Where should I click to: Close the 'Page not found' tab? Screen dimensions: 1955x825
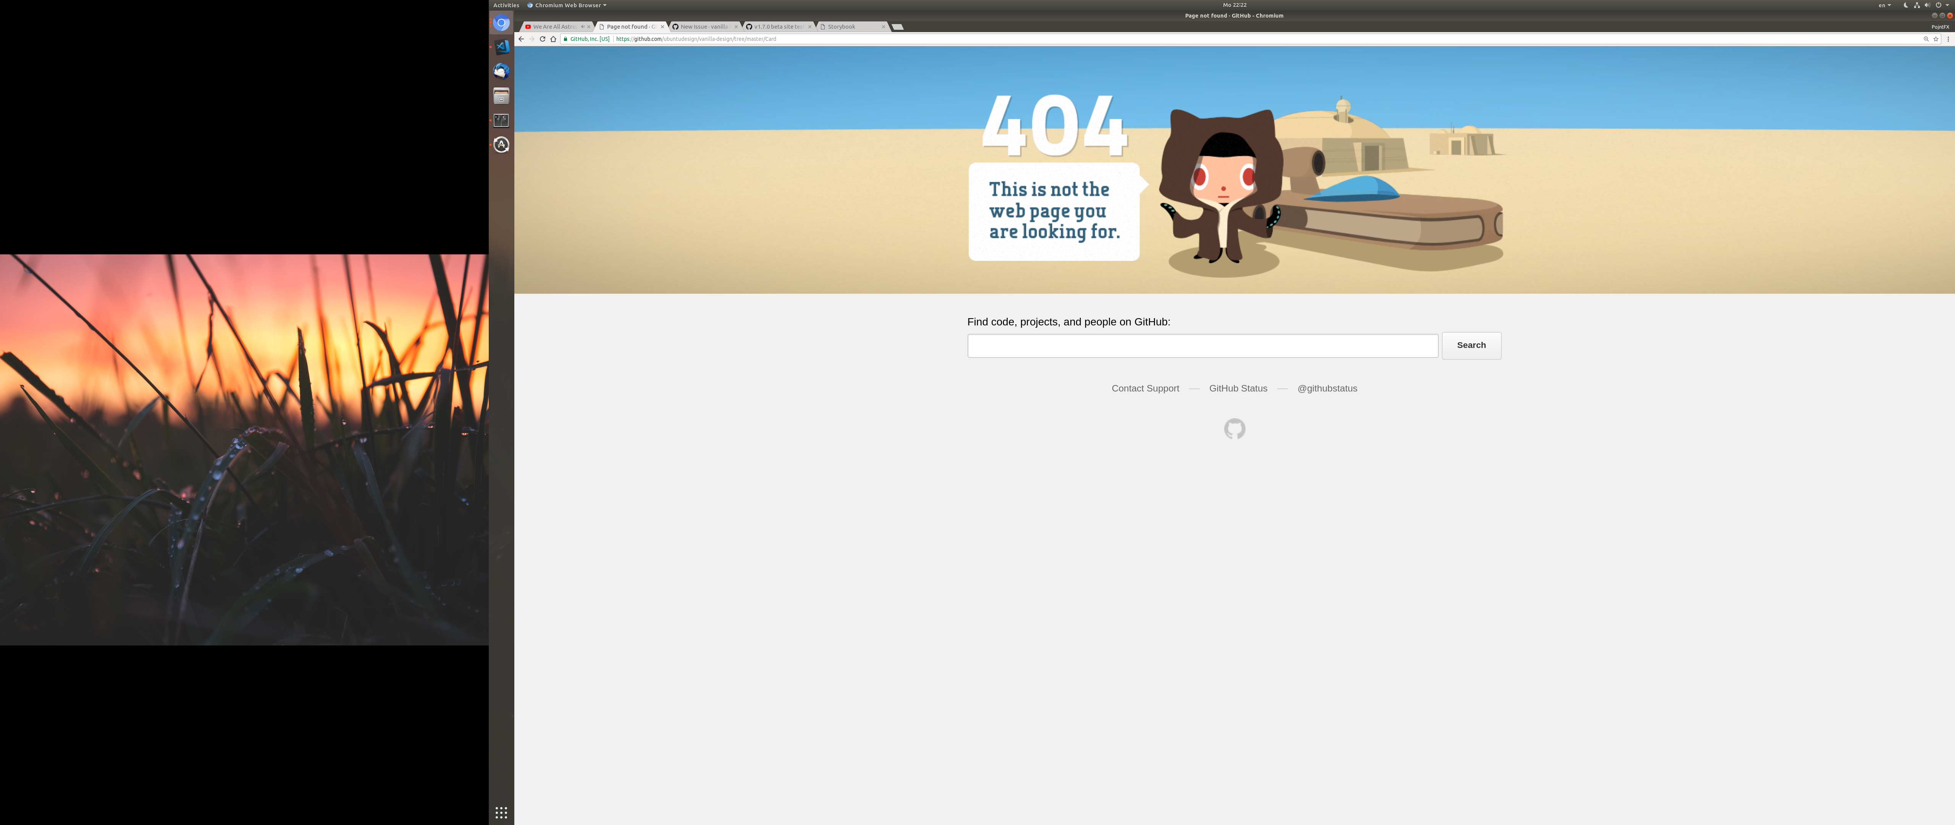click(662, 27)
